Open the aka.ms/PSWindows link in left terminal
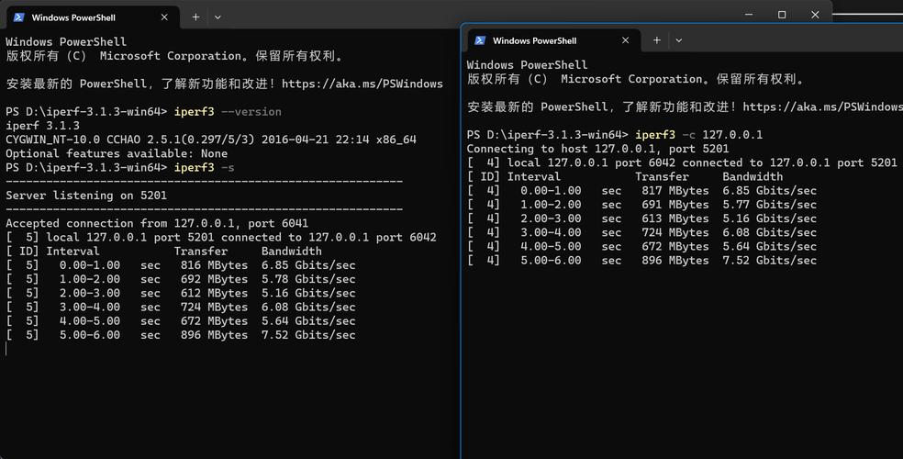Image resolution: width=903 pixels, height=459 pixels. coord(362,84)
